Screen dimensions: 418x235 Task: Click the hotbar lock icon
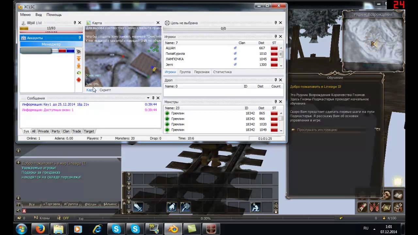coord(276,211)
